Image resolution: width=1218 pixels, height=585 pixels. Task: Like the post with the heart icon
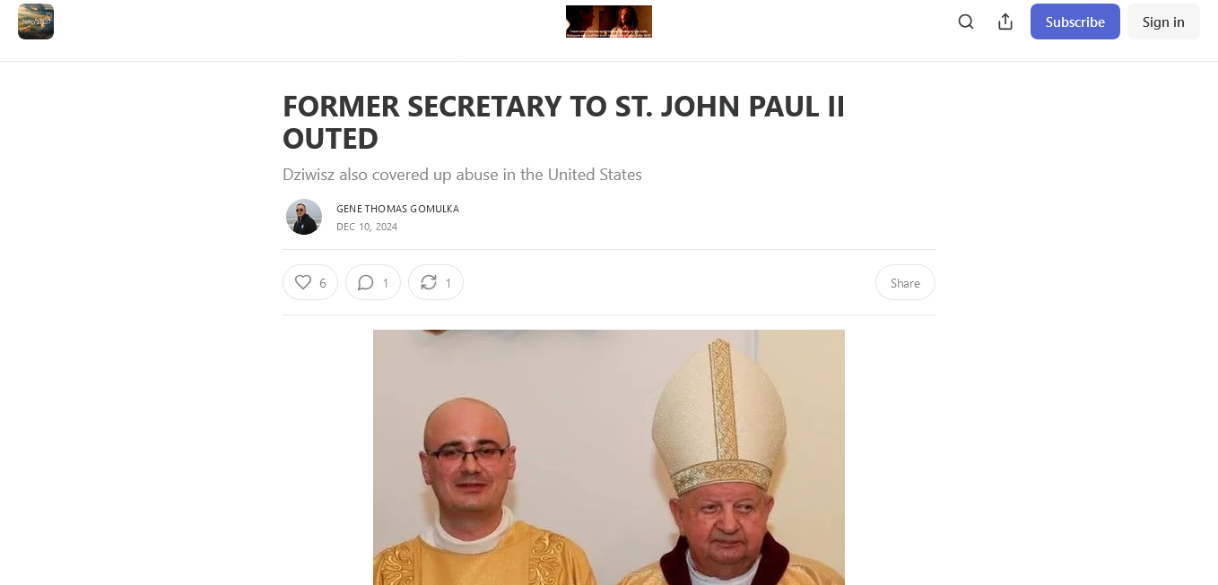point(303,282)
